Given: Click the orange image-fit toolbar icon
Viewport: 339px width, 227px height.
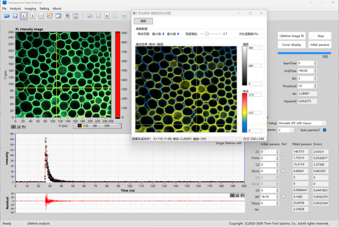Looking at the screenshot, I should tap(50, 16).
